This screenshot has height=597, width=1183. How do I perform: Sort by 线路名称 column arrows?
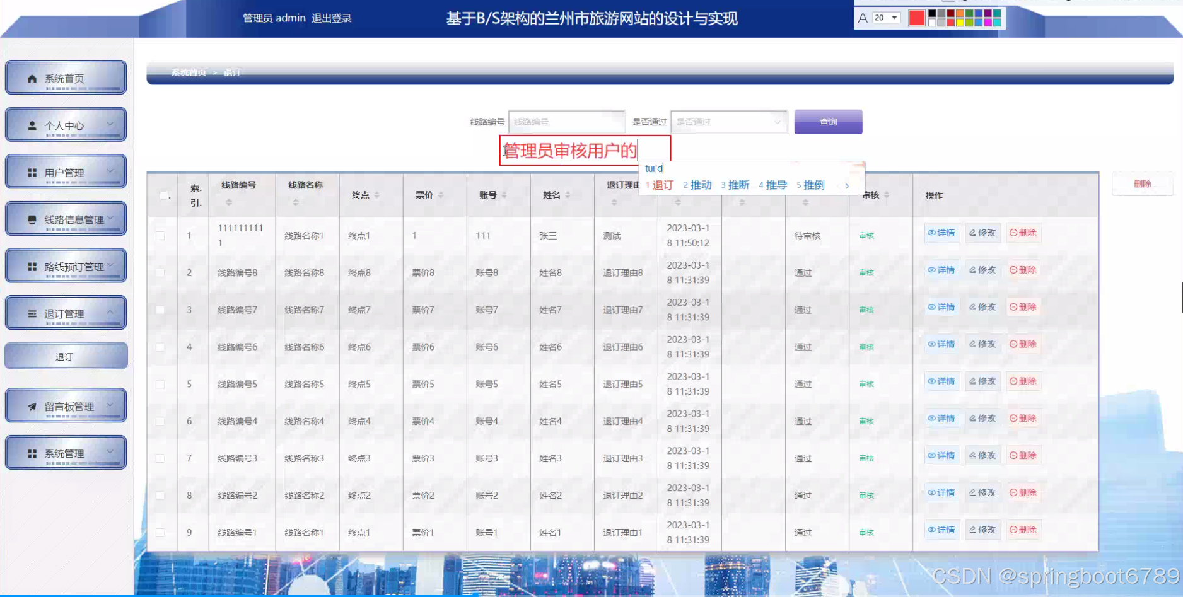coord(296,202)
